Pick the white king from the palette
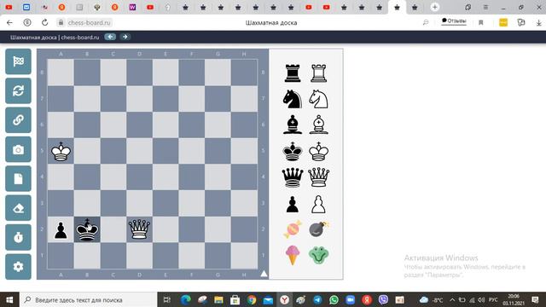The height and width of the screenshot is (307, 546). (318, 152)
